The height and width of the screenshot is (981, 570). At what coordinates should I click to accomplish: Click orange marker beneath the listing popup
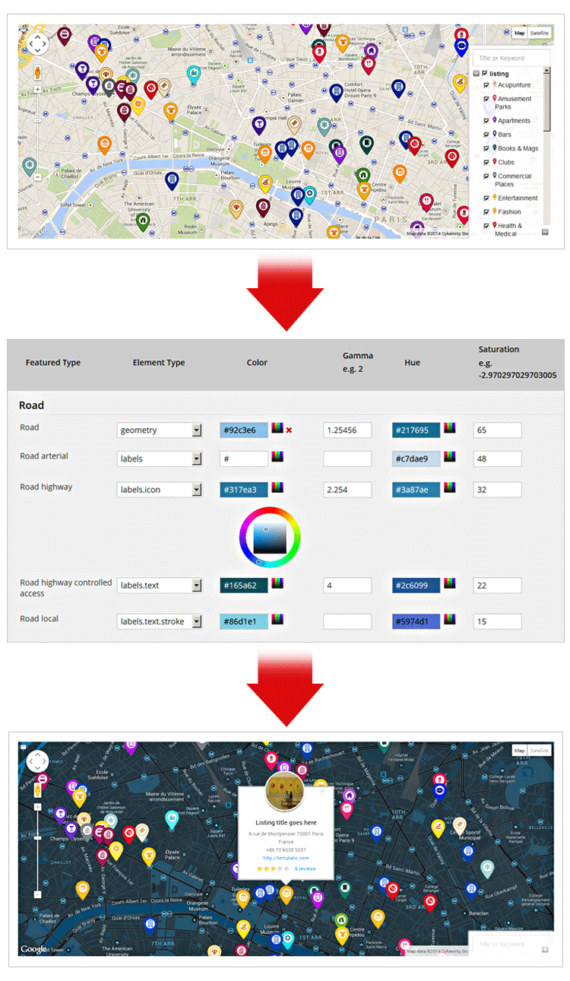[286, 894]
